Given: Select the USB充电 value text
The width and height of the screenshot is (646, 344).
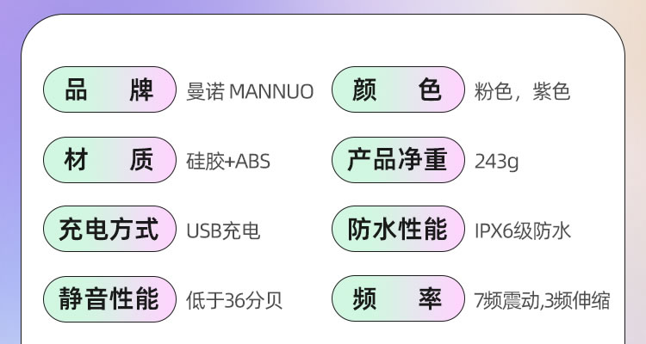Looking at the screenshot, I should (x=223, y=230).
